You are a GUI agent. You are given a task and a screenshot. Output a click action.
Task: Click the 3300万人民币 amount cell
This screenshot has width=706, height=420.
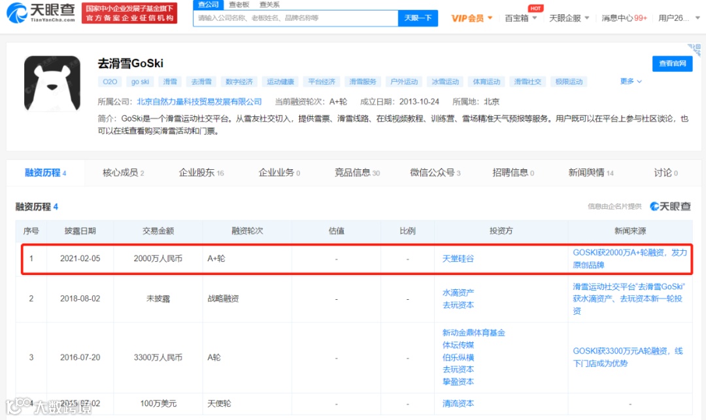coord(158,357)
